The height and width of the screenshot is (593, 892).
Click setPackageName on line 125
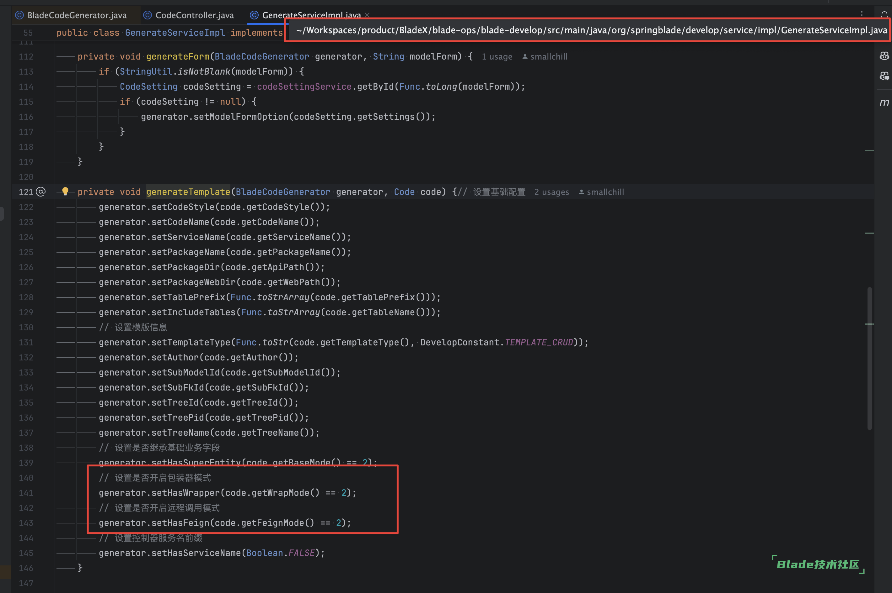coord(188,252)
